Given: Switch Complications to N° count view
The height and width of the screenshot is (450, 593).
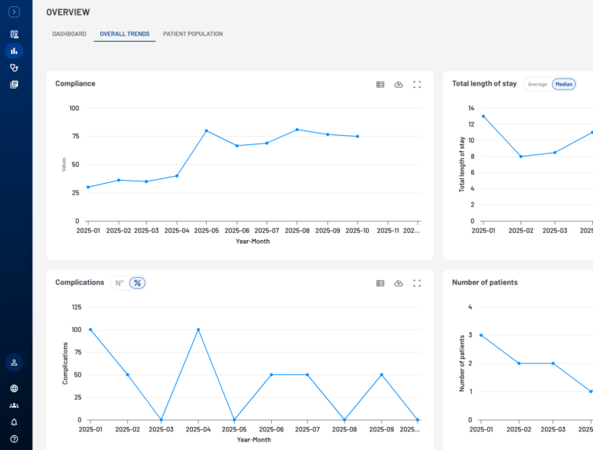Looking at the screenshot, I should [120, 283].
